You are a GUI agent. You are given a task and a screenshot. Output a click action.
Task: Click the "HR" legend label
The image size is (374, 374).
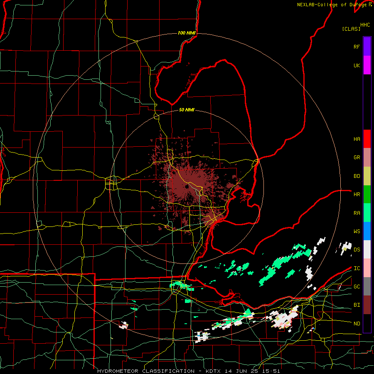tap(357, 194)
